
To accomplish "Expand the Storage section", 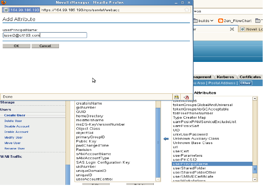I will pos(7,102).
